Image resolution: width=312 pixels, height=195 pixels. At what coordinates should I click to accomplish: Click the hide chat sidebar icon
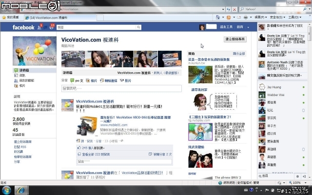tap(304, 176)
